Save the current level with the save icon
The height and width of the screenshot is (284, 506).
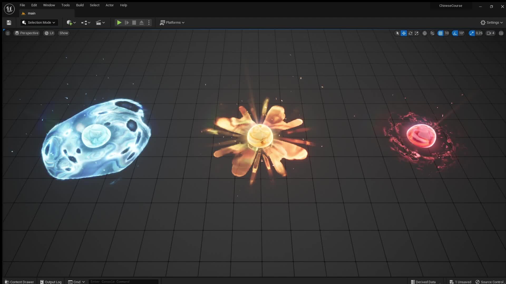9,23
